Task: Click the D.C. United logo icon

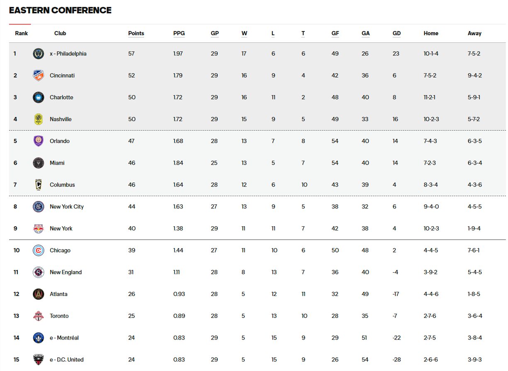Action: (x=38, y=359)
